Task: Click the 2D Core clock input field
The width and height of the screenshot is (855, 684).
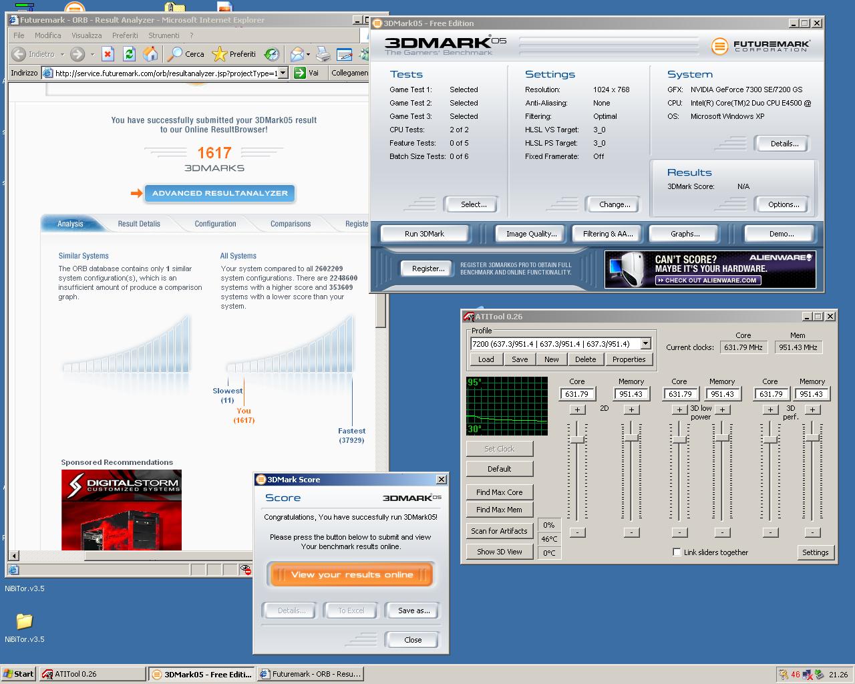Action: [x=577, y=394]
